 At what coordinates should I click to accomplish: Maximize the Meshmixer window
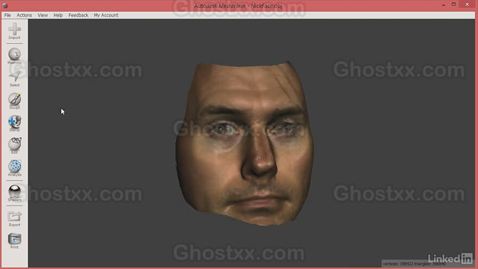[454, 4]
